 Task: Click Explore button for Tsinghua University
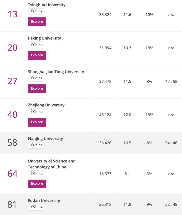click(37, 22)
